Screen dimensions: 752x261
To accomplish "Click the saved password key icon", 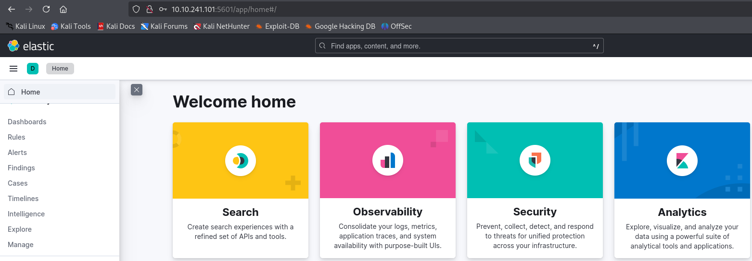I will click(163, 9).
